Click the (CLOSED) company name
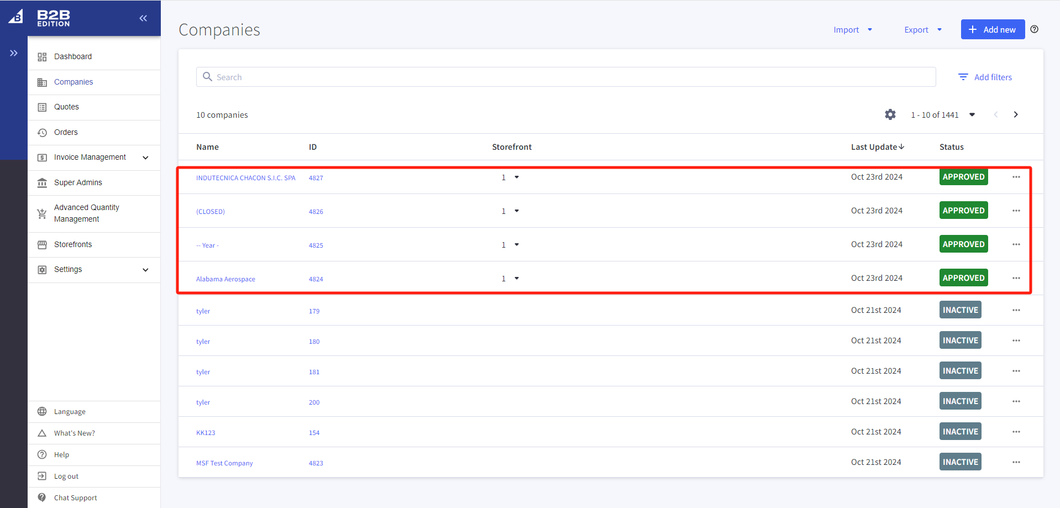 click(x=210, y=212)
